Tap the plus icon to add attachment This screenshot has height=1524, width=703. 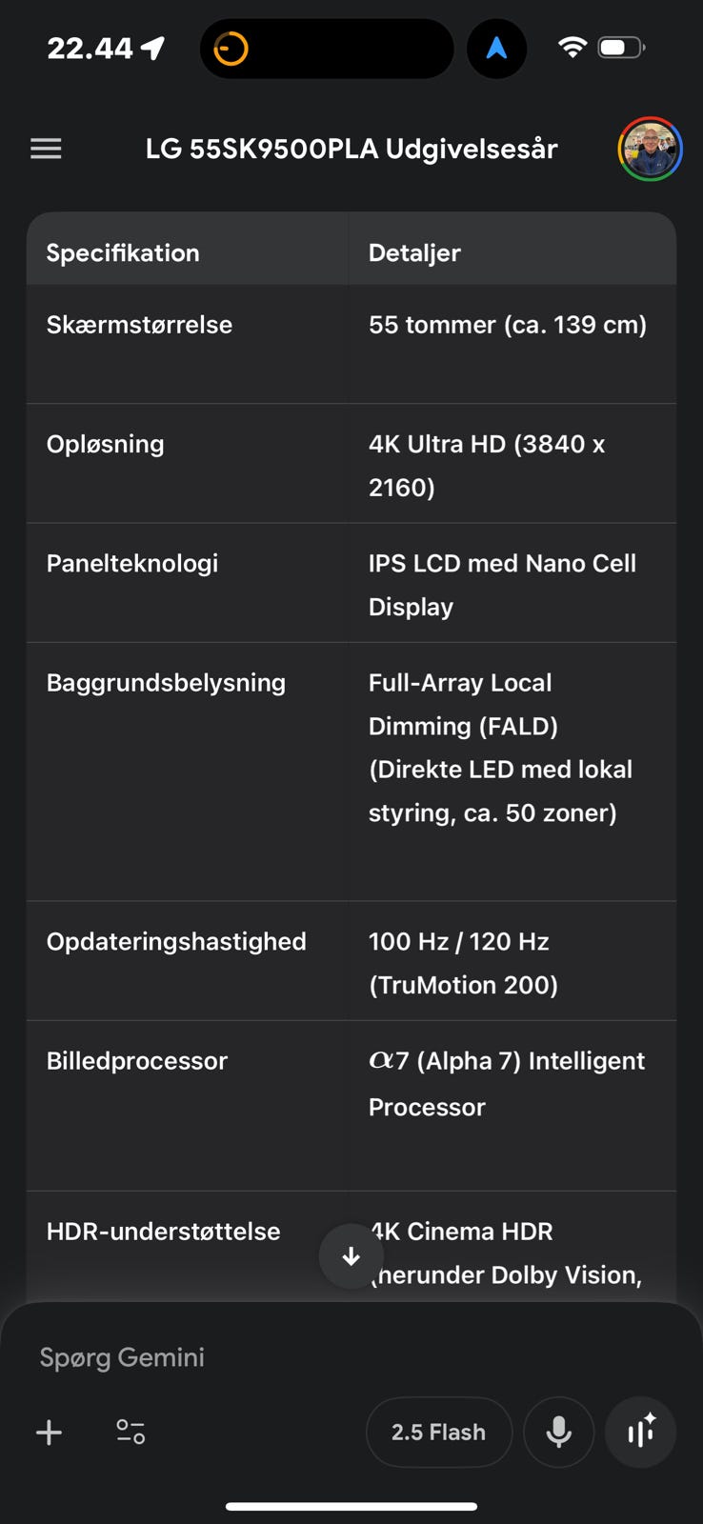click(x=49, y=1432)
